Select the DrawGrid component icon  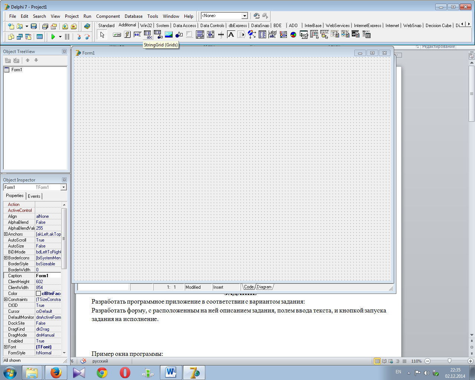click(158, 35)
